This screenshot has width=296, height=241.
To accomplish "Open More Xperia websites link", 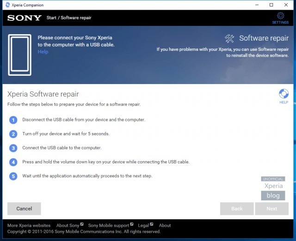I will tap(29, 226).
